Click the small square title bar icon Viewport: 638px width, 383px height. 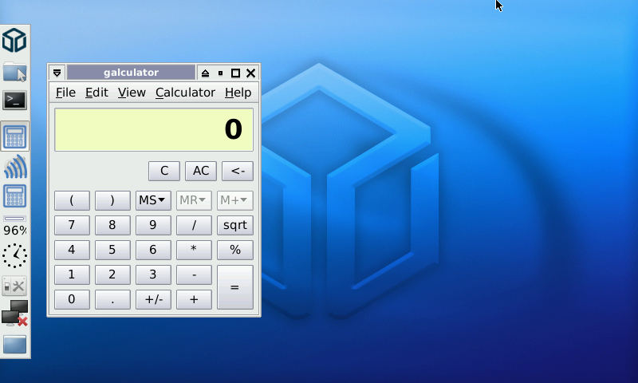(x=221, y=73)
